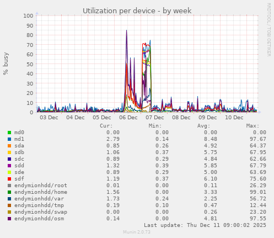The image size is (274, 238).
Task: Select the sdc legend label
Action: [19, 159]
